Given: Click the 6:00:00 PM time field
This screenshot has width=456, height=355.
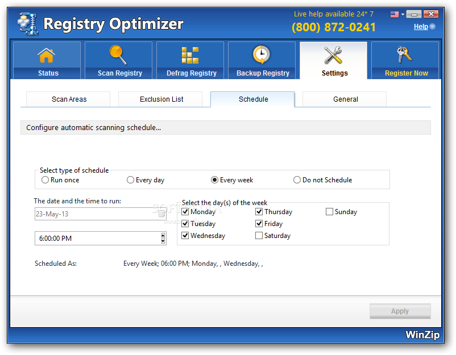Looking at the screenshot, I should click(100, 238).
